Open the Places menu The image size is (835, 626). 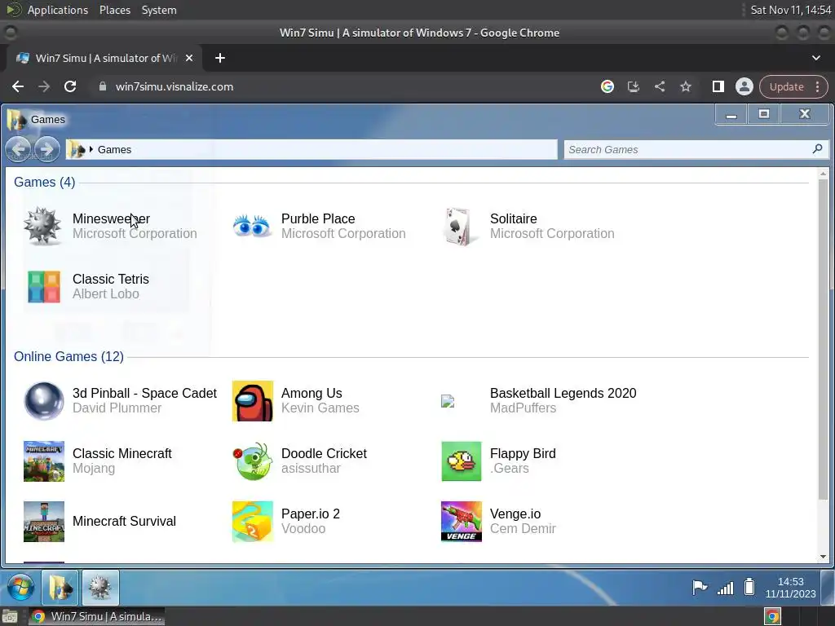[x=115, y=10]
